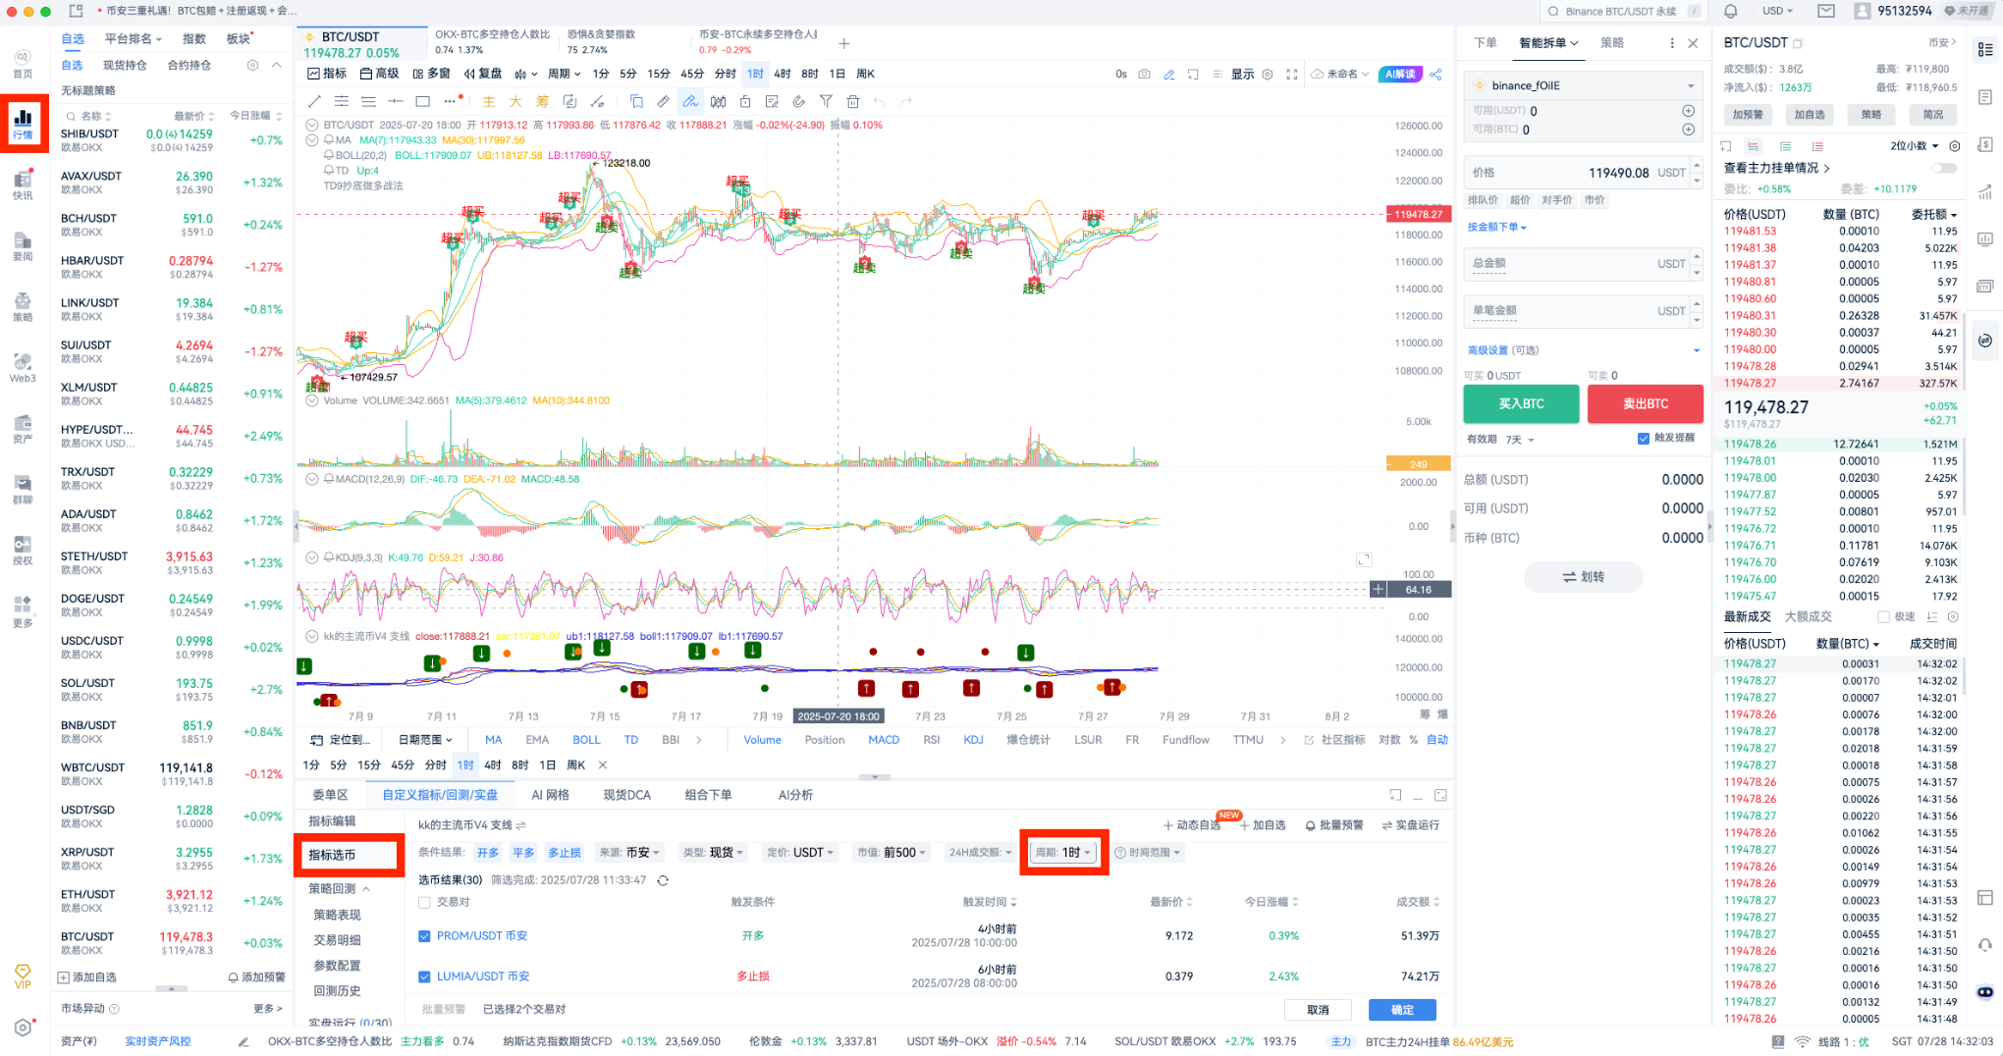Image resolution: width=2003 pixels, height=1056 pixels.
Task: Open the 行情 market sidebar icon
Action: coord(23,123)
